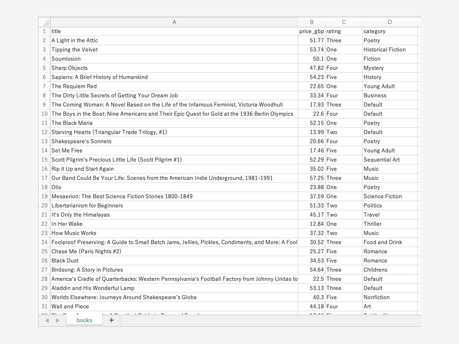The width and height of the screenshot is (459, 344).
Task: Click cell 'A Light in the Attic'
Action: (x=174, y=40)
